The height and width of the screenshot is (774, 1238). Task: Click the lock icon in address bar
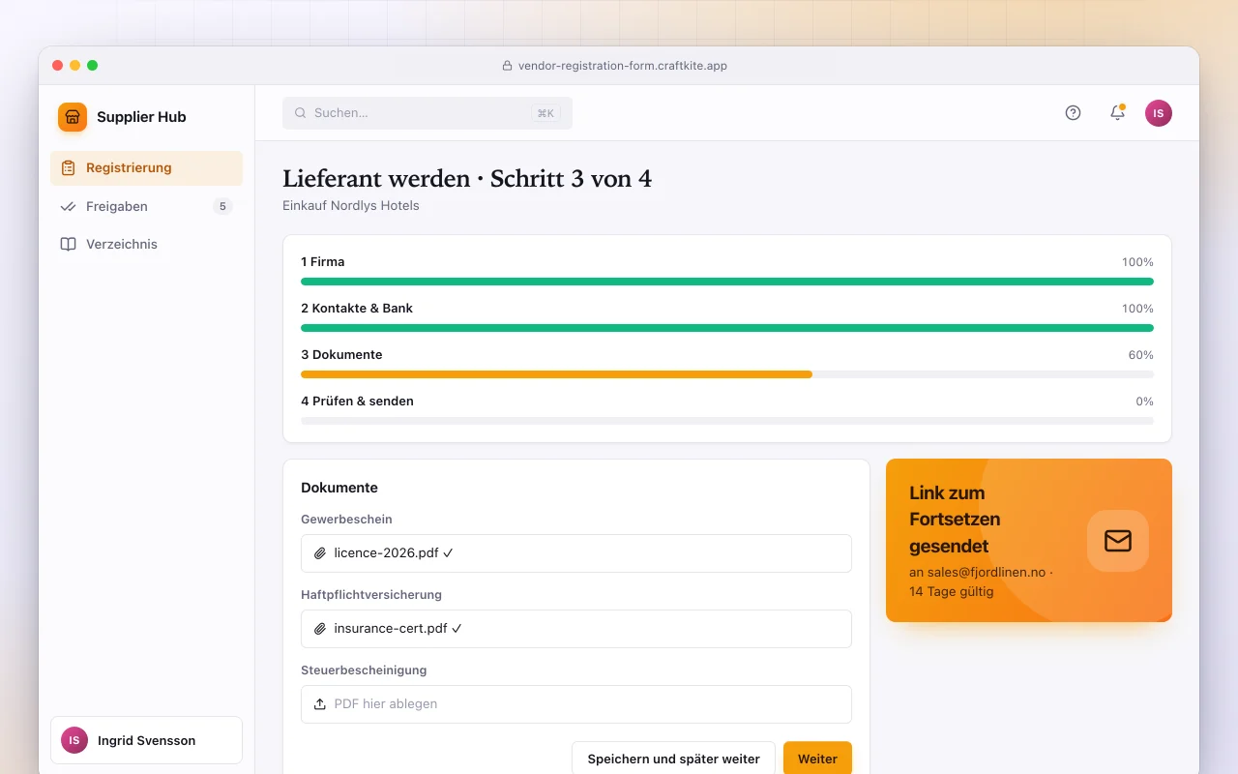507,66
